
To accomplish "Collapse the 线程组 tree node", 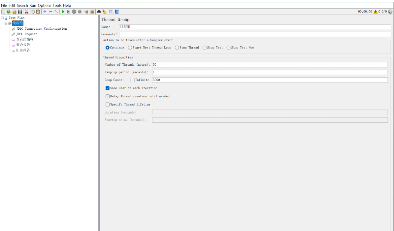I will point(6,23).
